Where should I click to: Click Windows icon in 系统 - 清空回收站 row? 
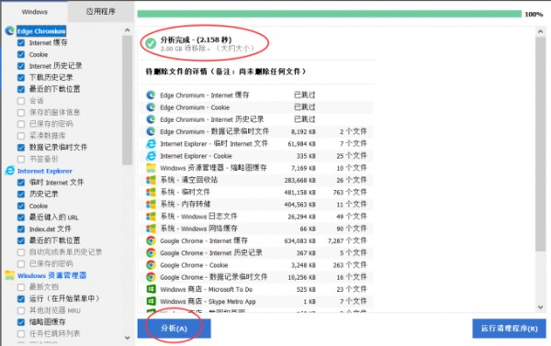tap(151, 180)
